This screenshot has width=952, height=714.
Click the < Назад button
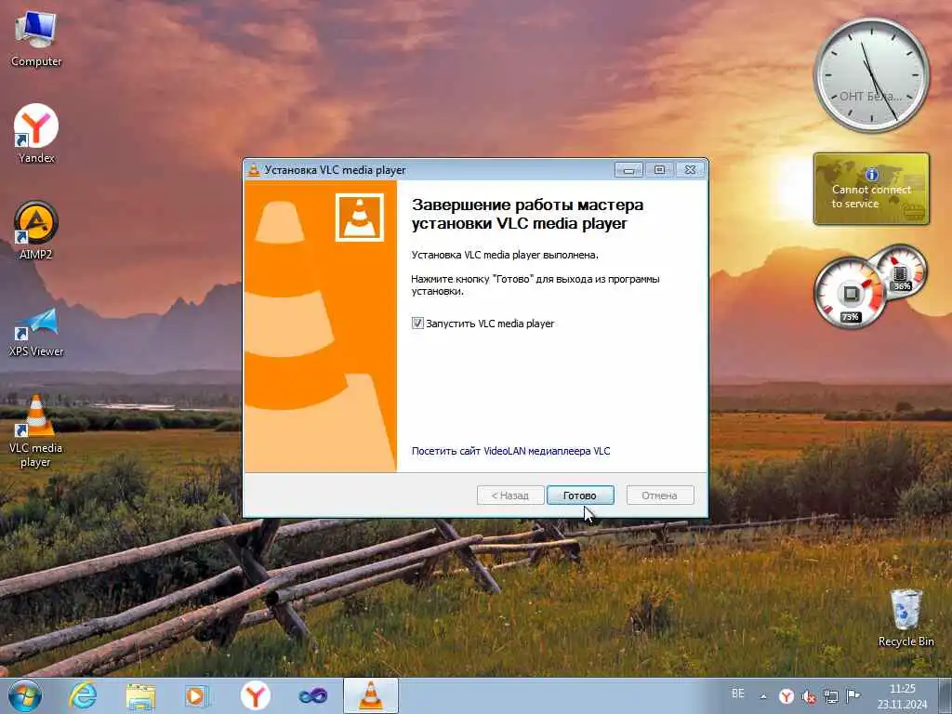510,496
